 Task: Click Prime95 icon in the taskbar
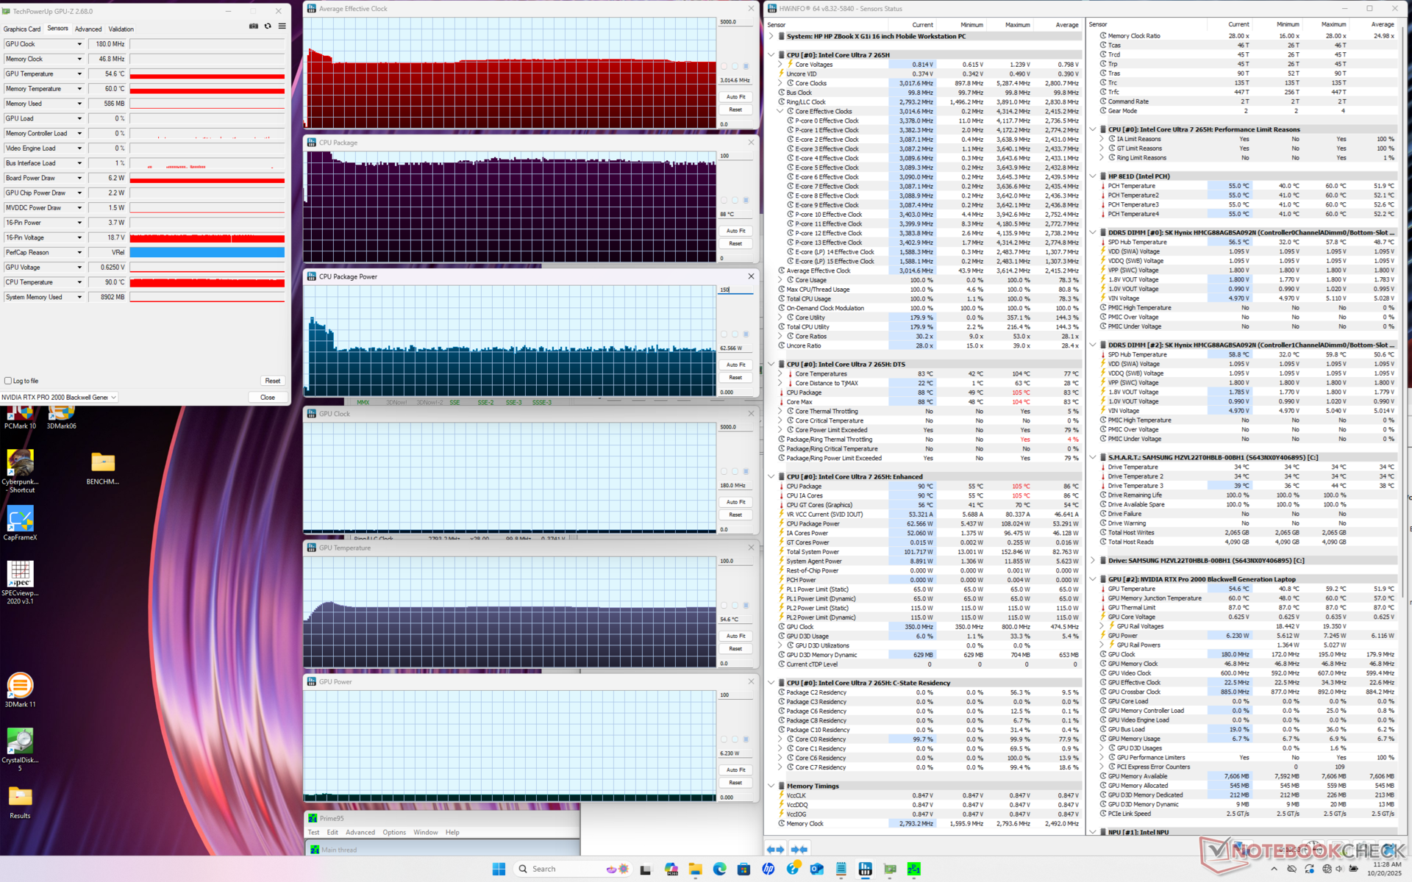(x=914, y=869)
